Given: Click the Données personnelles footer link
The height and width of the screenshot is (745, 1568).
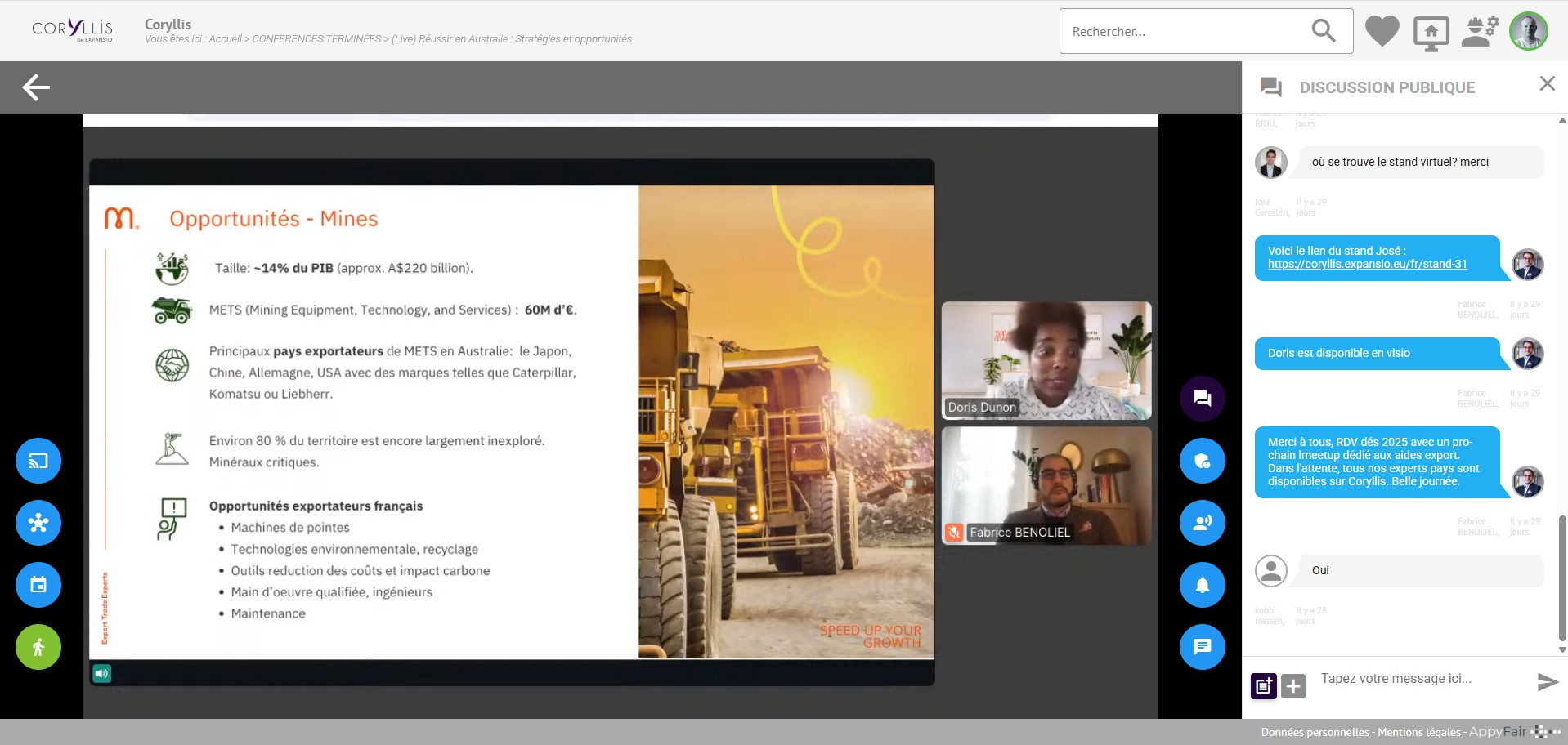Looking at the screenshot, I should [1315, 732].
